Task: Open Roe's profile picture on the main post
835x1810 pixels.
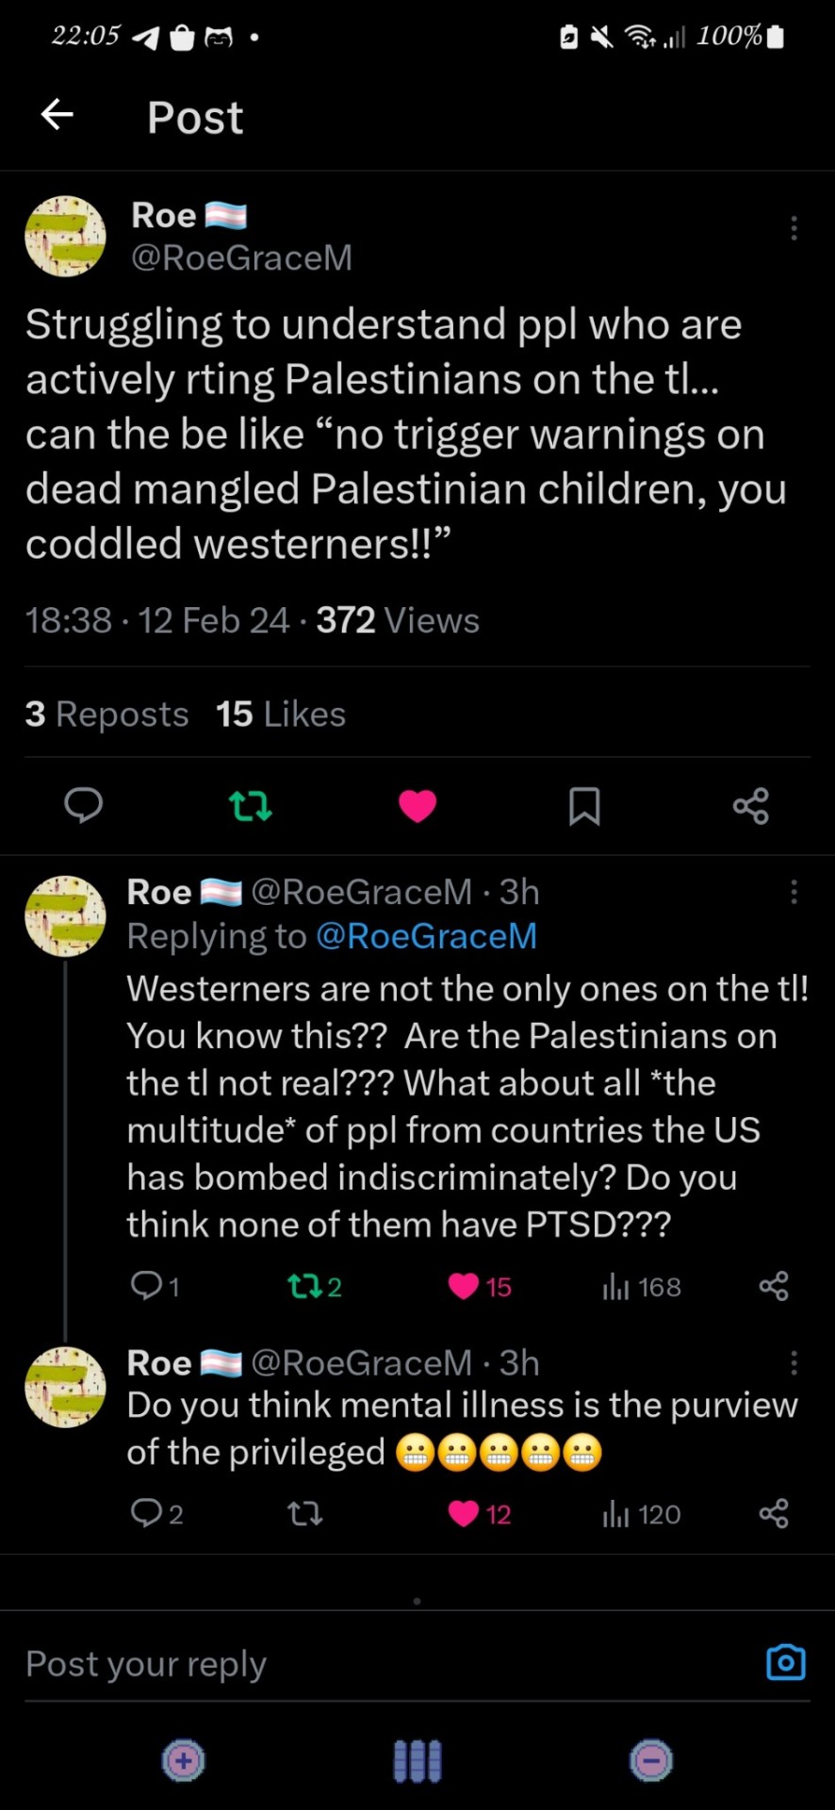Action: pos(65,236)
